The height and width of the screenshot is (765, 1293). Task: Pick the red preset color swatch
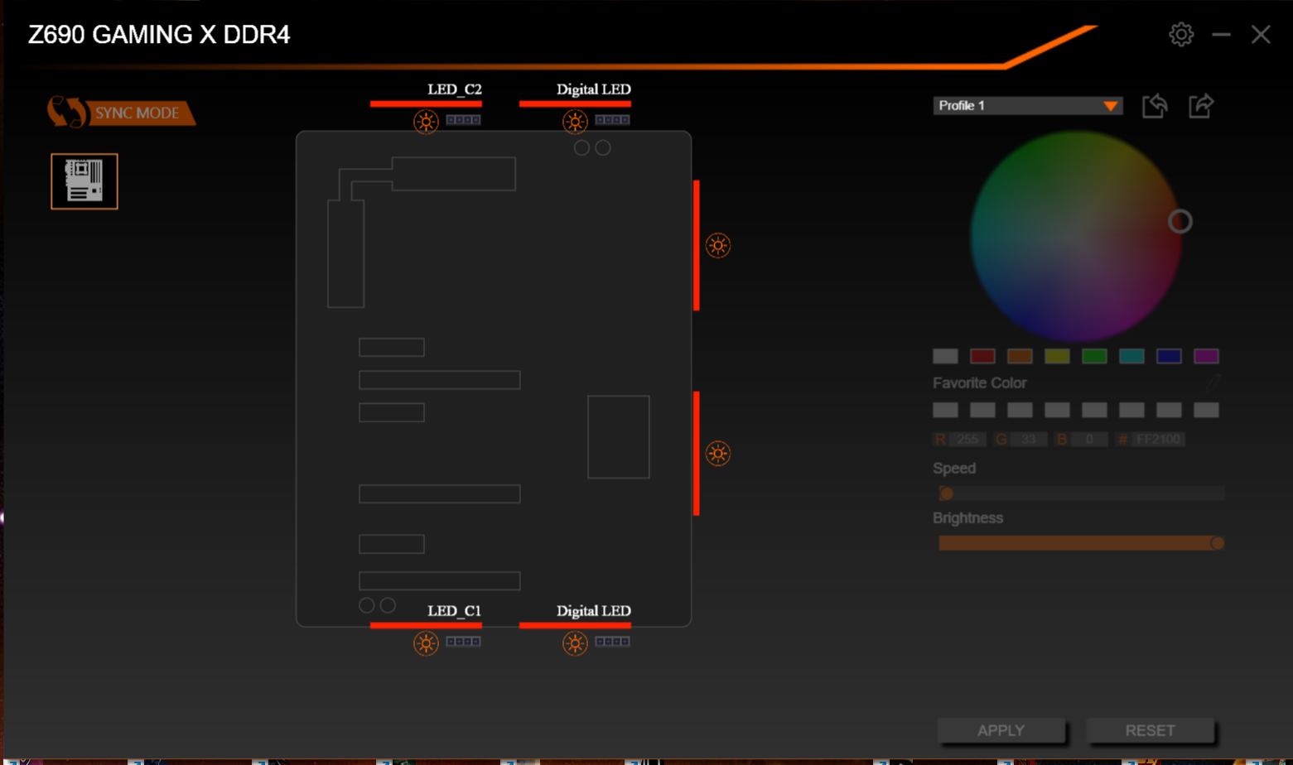982,356
